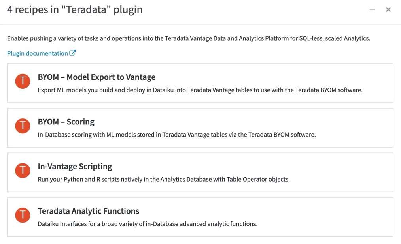Click the description mentioning Table Operator objects
Viewport: 401px width, 244px height.
tap(164, 179)
